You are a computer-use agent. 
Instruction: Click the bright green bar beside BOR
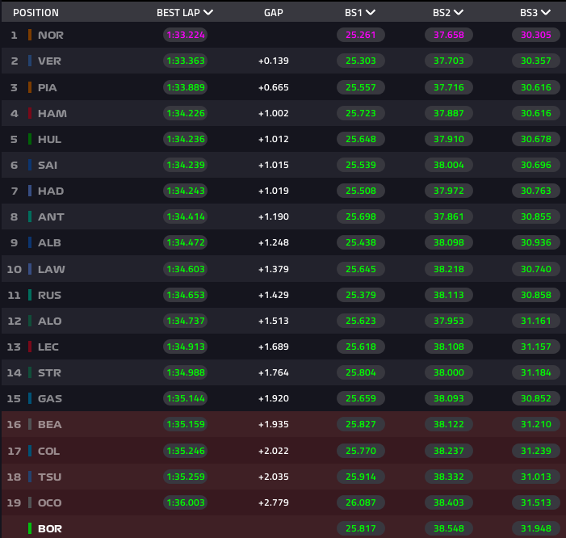(x=30, y=528)
